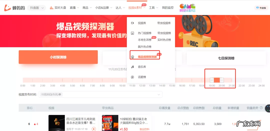
Task: Click the left handle of the time range slider
Action: (212, 80)
